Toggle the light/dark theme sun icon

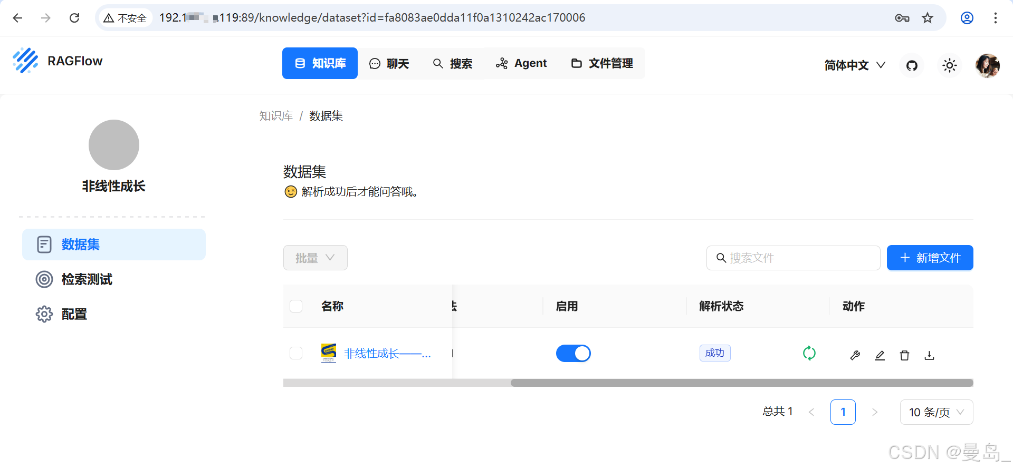(x=950, y=65)
